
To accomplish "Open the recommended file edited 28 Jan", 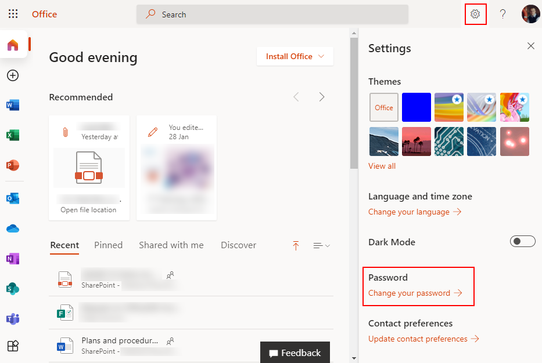I will 177,168.
